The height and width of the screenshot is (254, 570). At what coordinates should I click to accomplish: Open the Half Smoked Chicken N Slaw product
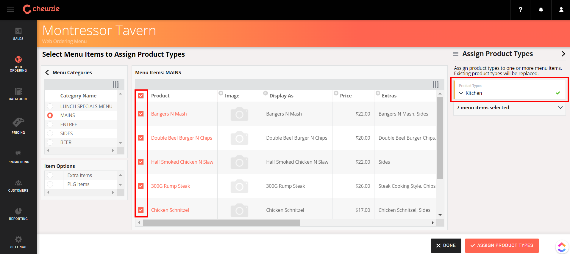tap(182, 162)
